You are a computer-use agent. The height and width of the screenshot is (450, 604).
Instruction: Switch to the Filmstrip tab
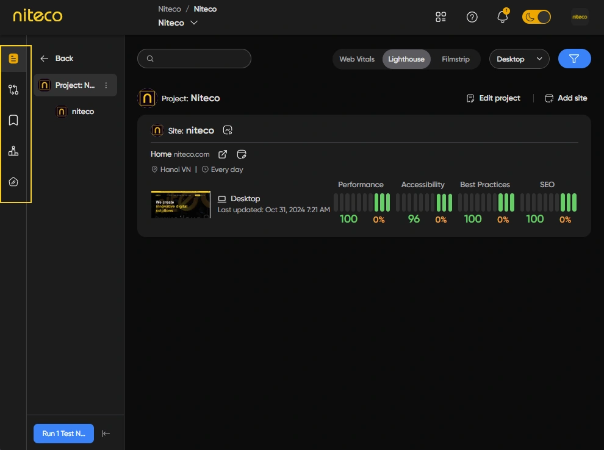(455, 59)
